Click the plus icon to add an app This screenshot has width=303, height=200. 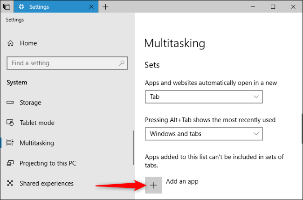tap(154, 185)
